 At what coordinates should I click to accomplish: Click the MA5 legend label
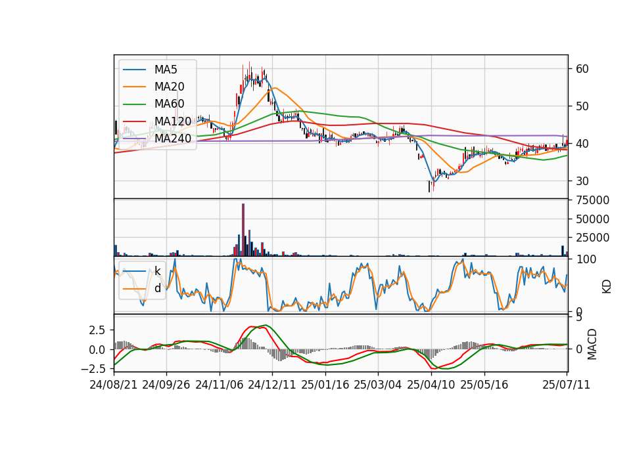[x=166, y=70]
